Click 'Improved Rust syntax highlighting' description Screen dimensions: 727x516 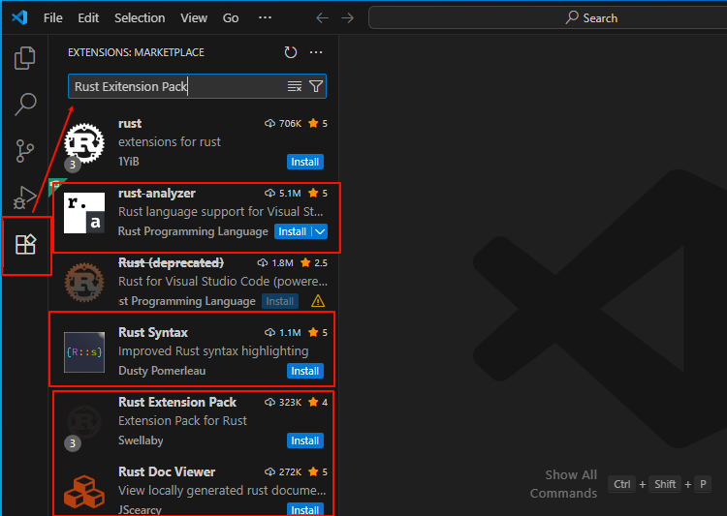213,351
